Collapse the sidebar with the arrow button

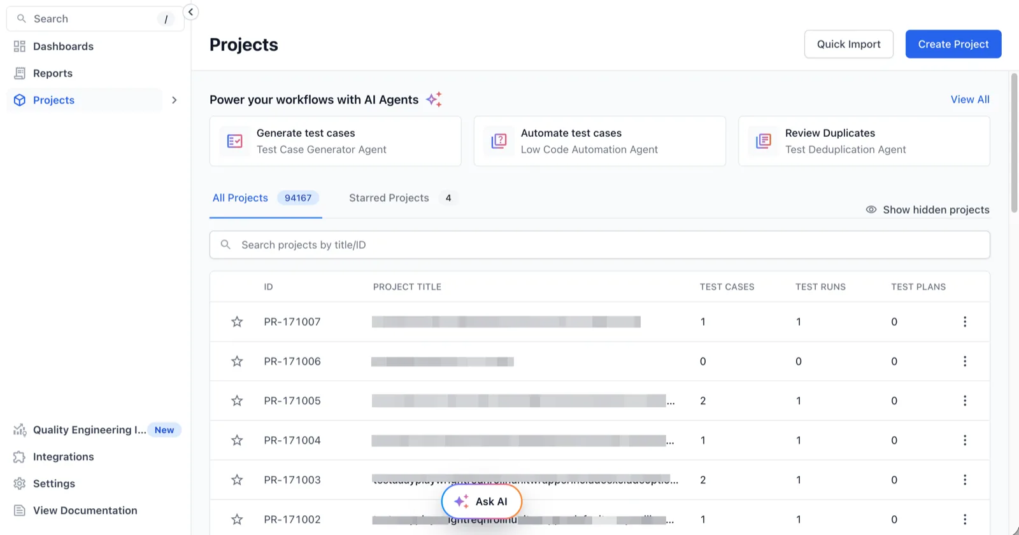[x=190, y=12]
